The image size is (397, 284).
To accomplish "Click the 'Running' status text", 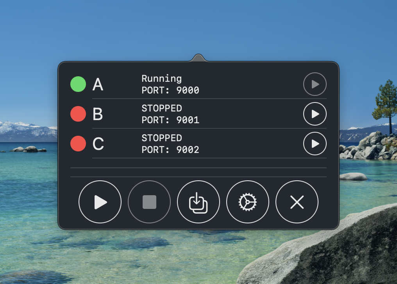I will pyautogui.click(x=161, y=78).
